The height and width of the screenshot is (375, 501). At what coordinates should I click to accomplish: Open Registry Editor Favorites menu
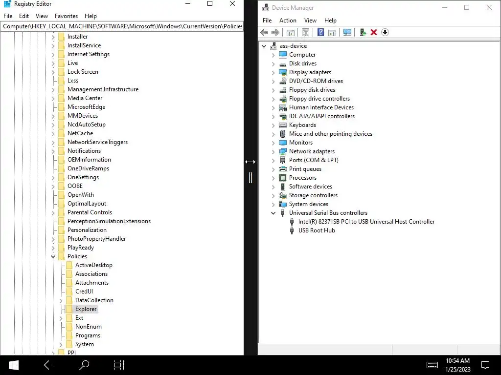coord(66,16)
